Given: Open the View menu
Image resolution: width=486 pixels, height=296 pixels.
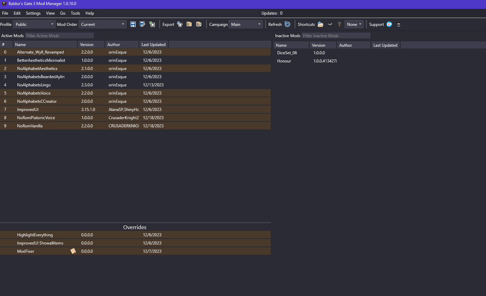Looking at the screenshot, I should (x=50, y=13).
